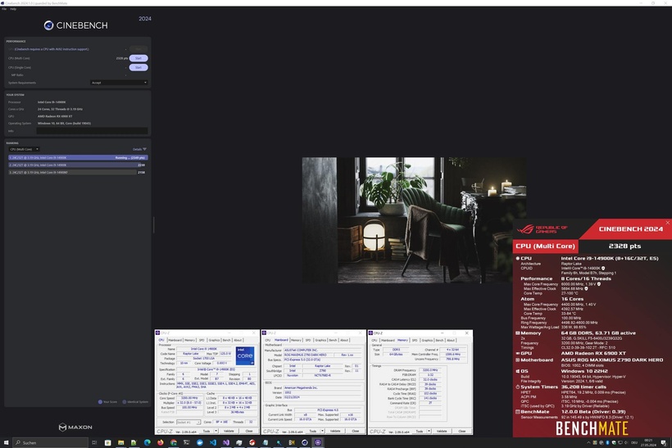
Task: Open File Explorer from the taskbar
Action: [x=120, y=442]
